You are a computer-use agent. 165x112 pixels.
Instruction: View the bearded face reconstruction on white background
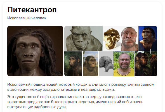point(129,38)
